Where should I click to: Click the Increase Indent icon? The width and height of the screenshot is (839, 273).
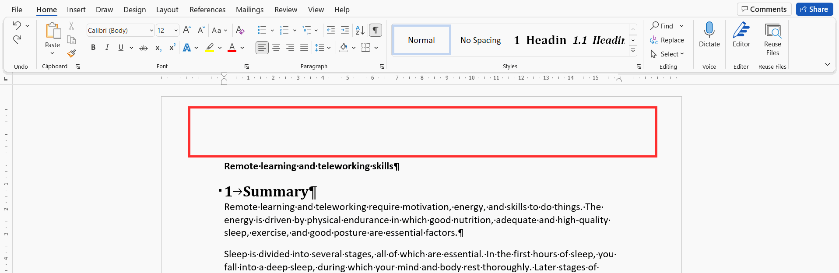tap(345, 30)
